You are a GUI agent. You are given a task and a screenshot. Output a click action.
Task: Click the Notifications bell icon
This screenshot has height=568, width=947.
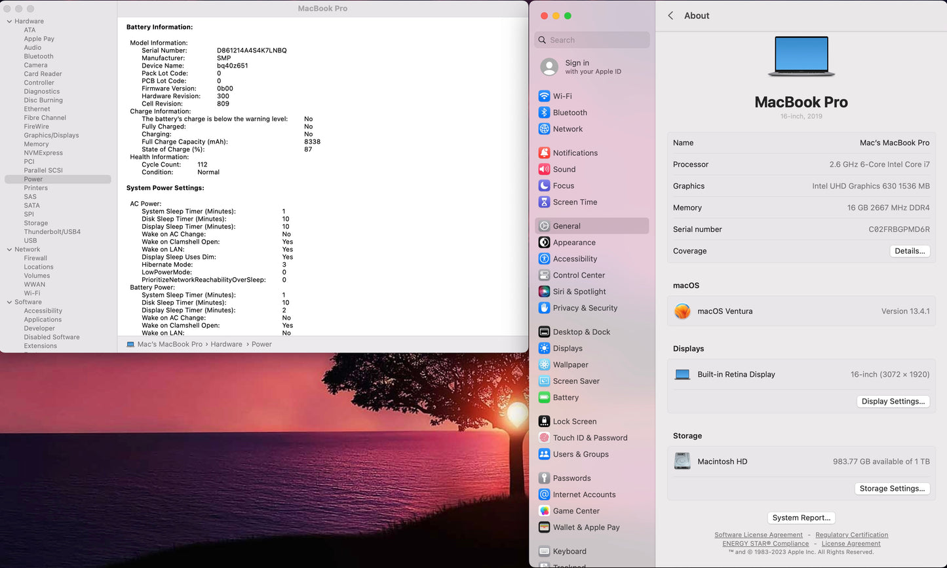pyautogui.click(x=544, y=153)
